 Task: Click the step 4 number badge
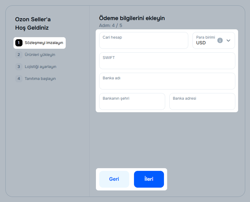tap(19, 79)
